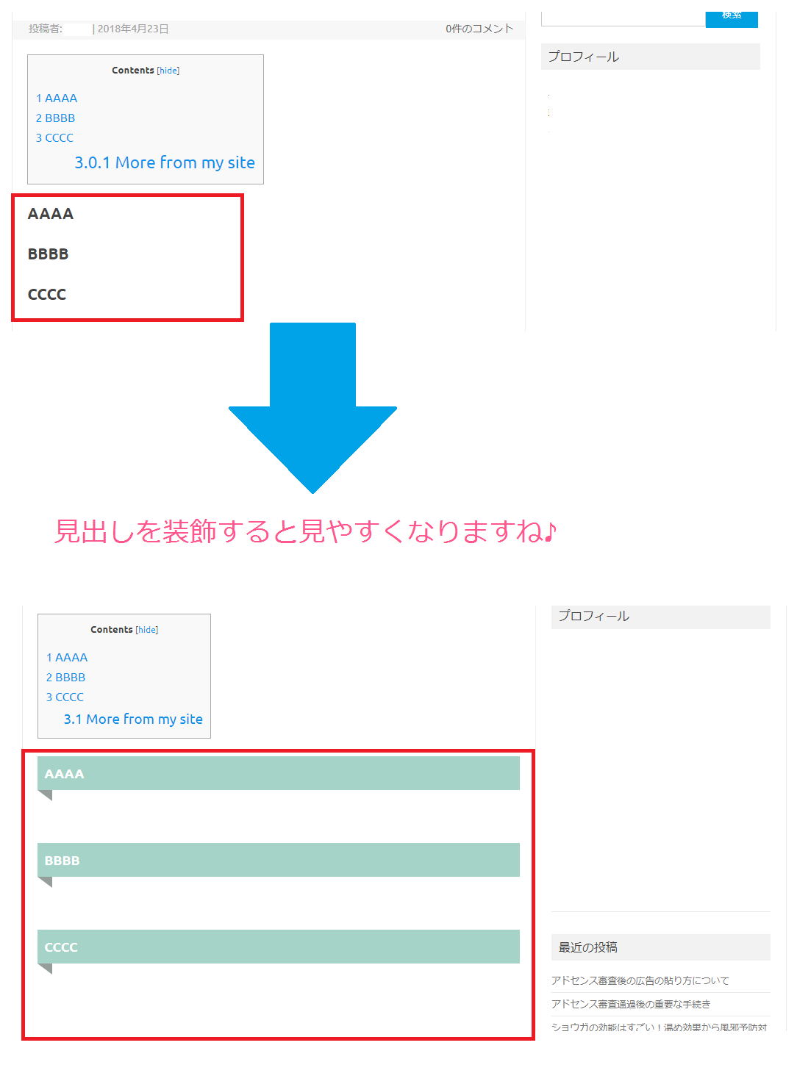Viewport: 797px width, 1073px height.
Task: Open the 2 BBBB entry in lower contents
Action: click(65, 677)
